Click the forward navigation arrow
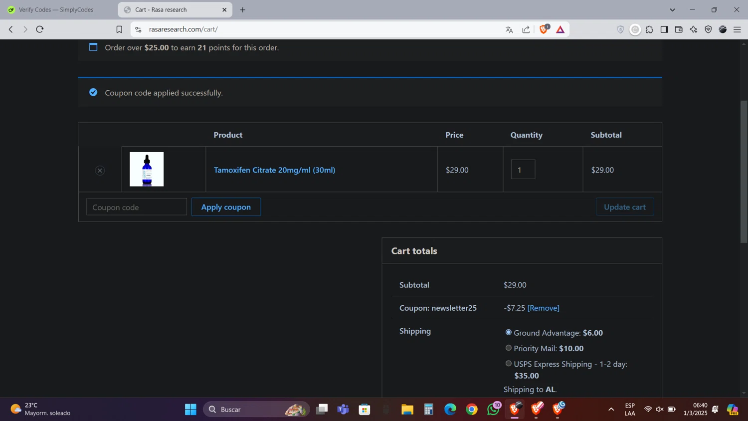748x421 pixels. click(25, 29)
